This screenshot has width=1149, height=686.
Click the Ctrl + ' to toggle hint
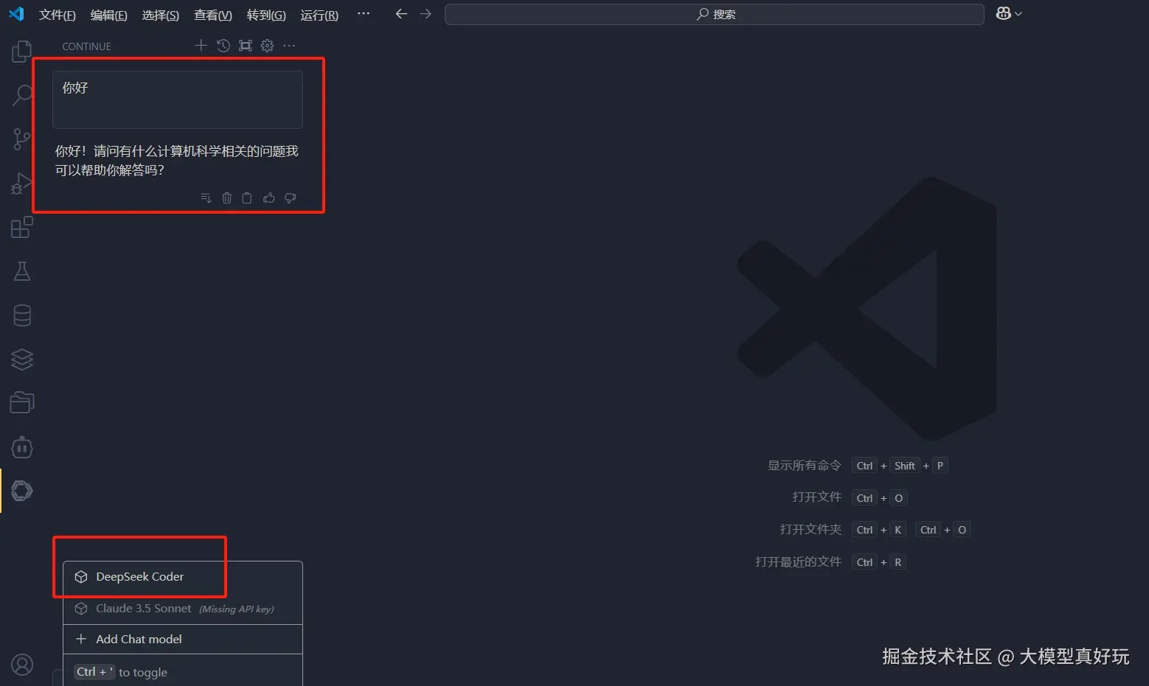[121, 672]
